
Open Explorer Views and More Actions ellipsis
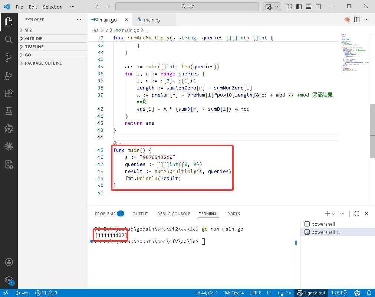pyautogui.click(x=79, y=20)
